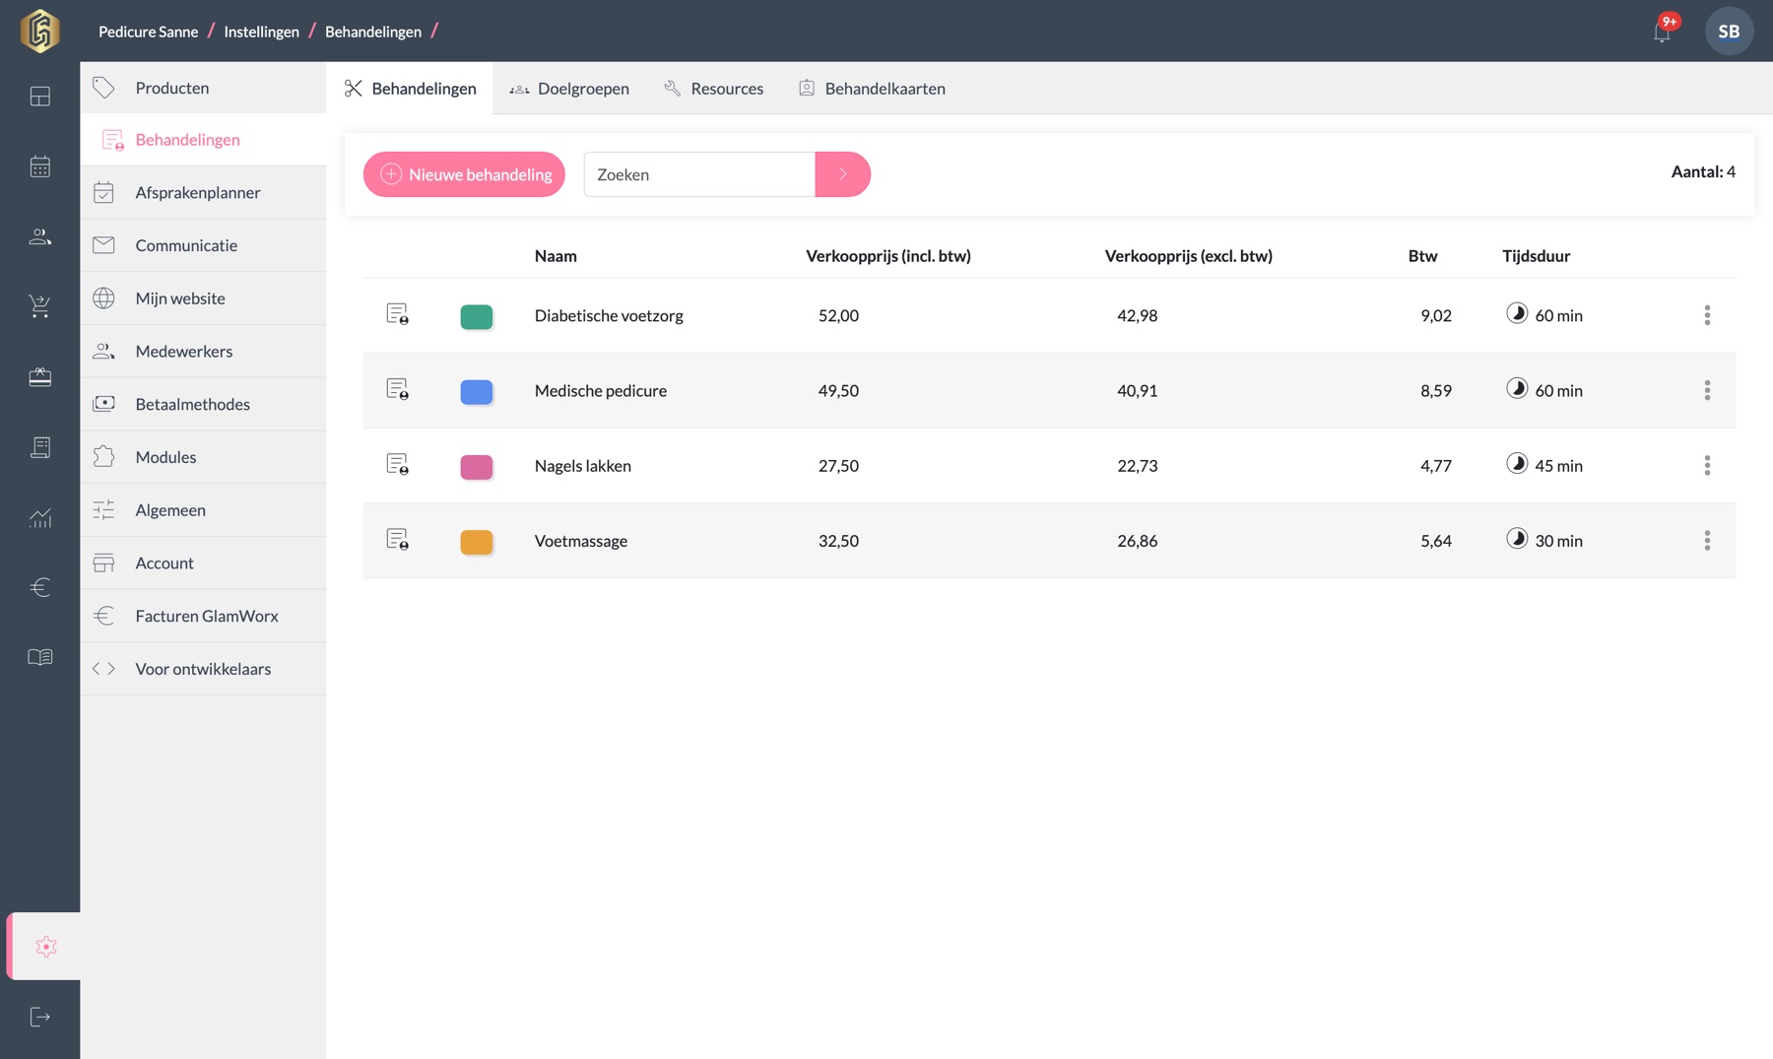Open the notifications bell
This screenshot has width=1773, height=1059.
[1663, 32]
